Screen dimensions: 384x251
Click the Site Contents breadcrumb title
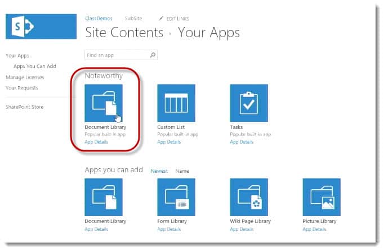124,32
